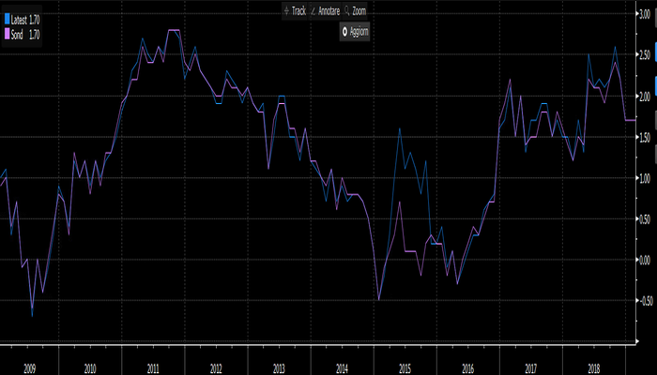Screen dimensions: 657x375
Task: Click the purple Sond series swatch
Action: coord(8,34)
